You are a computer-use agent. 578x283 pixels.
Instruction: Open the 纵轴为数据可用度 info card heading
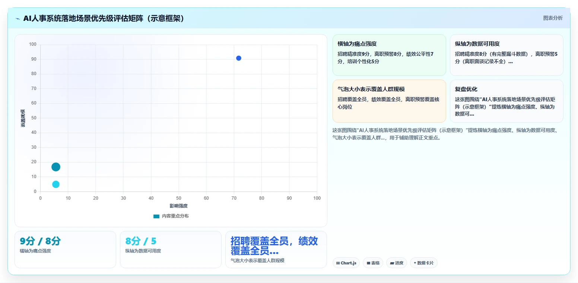coord(477,44)
